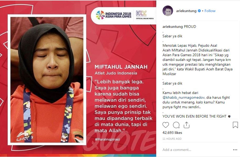This screenshot has height=157, width=240.
Task: Click the #ParaInspirasi hashtag on the image
Action: (107, 139)
